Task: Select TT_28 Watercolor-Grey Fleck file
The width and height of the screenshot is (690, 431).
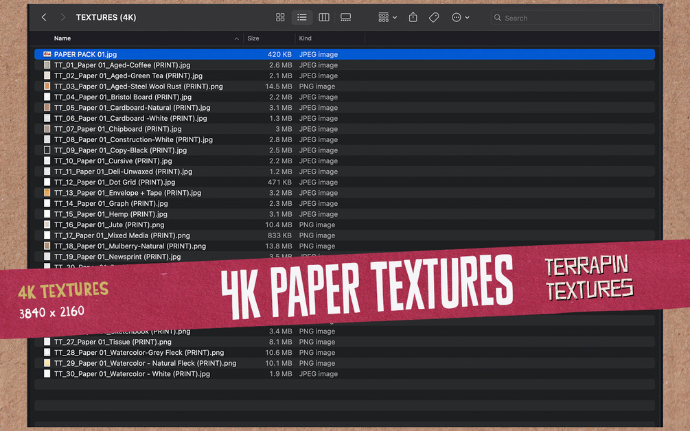Action: [x=345, y=352]
